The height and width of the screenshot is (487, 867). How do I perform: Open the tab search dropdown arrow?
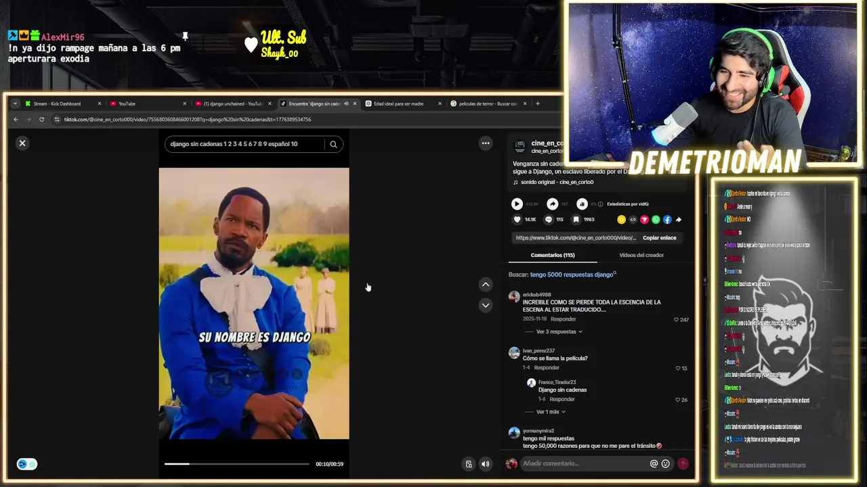[x=15, y=103]
